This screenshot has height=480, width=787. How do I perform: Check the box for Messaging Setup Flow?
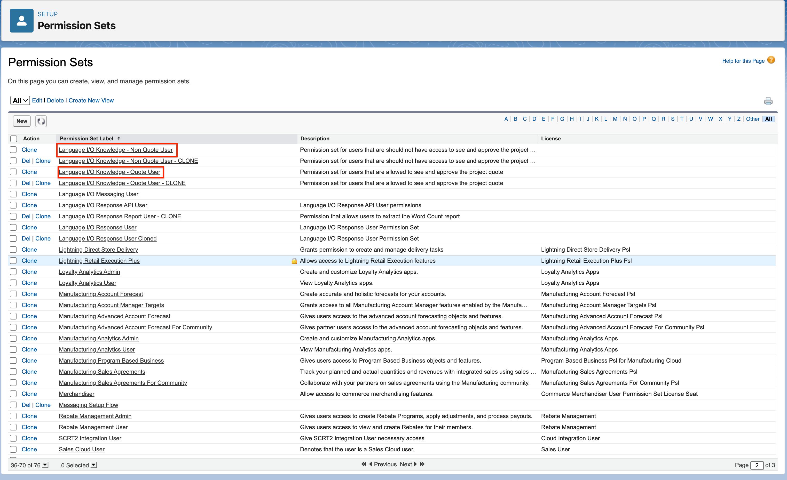(13, 405)
